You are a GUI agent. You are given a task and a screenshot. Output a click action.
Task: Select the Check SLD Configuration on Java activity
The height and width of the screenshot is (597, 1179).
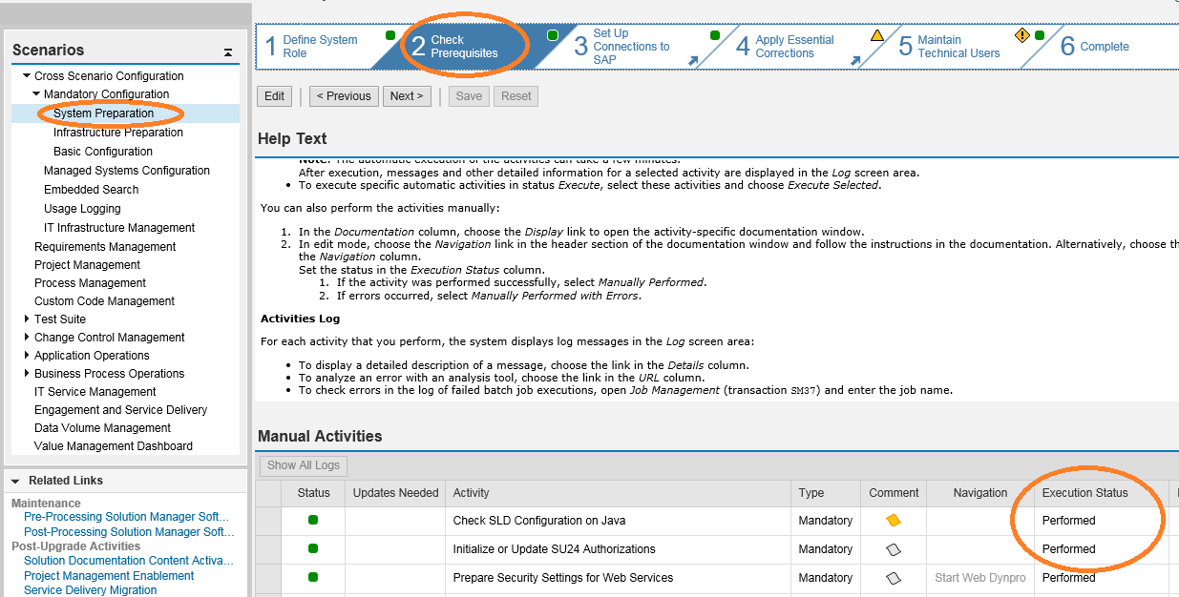tap(539, 521)
